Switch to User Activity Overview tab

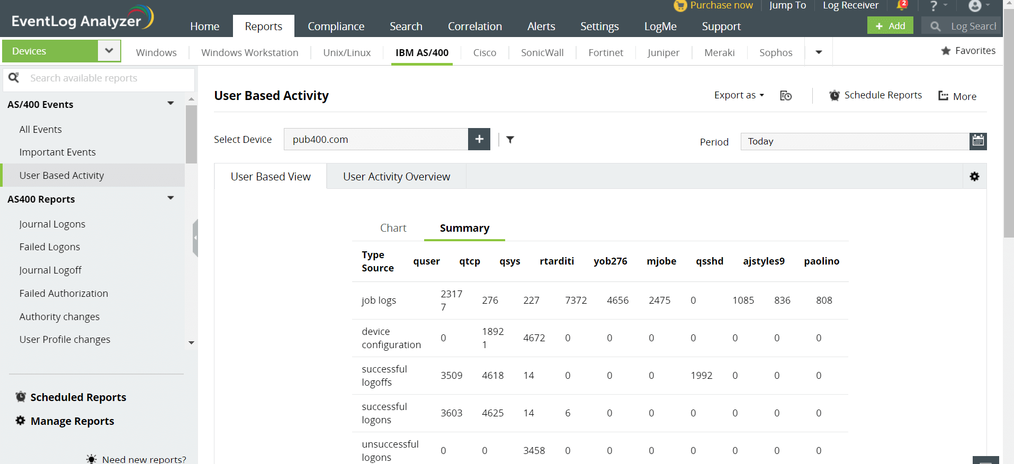[x=397, y=177]
